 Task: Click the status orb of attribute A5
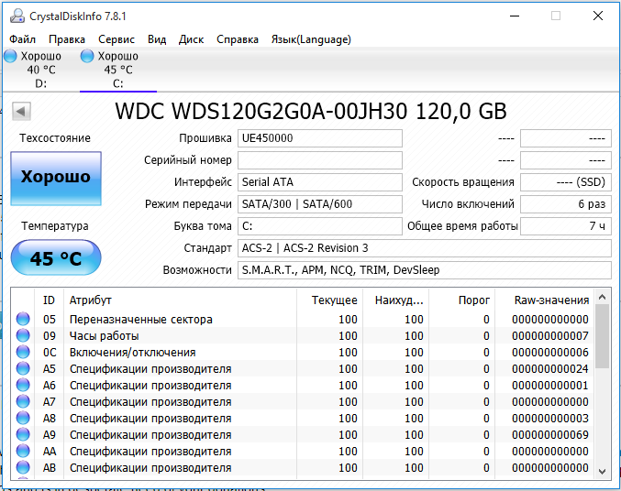(x=23, y=369)
